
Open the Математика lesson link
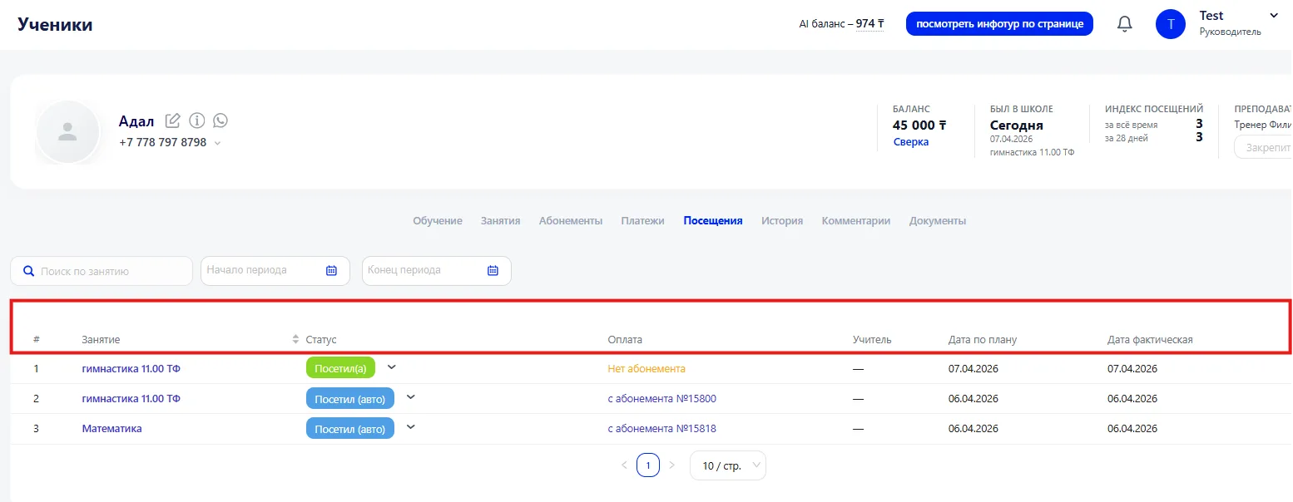point(111,429)
